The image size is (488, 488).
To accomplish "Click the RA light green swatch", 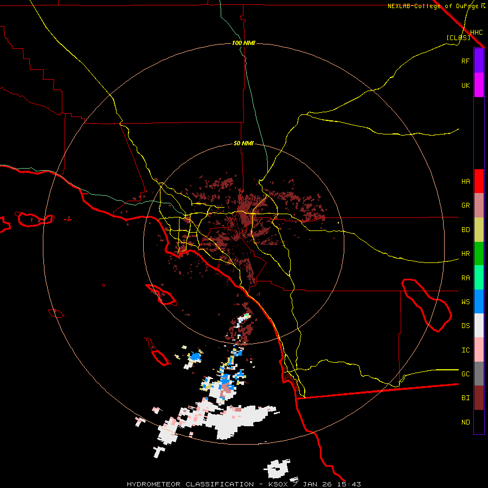I will pyautogui.click(x=479, y=278).
